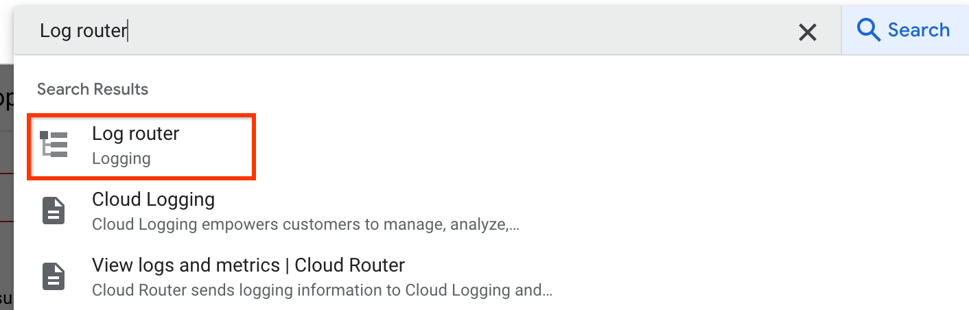Click the typed "Log router" query text
The width and height of the screenshot is (969, 310).
[83, 31]
